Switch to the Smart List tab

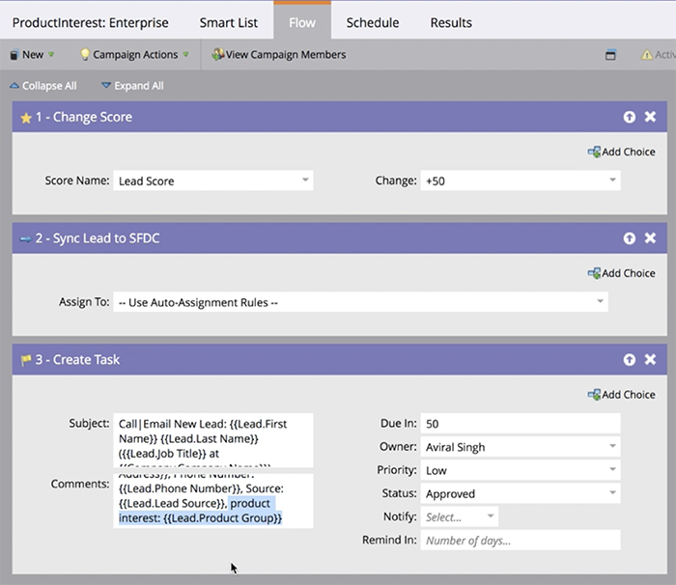[229, 22]
